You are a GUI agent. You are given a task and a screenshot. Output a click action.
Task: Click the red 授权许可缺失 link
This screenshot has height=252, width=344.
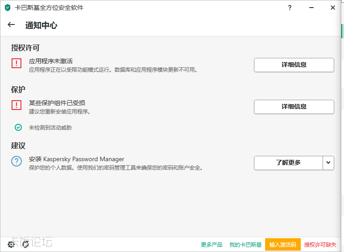pos(320,244)
